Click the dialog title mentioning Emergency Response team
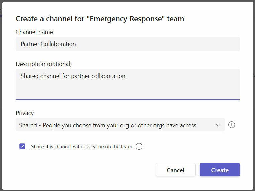 pos(100,19)
